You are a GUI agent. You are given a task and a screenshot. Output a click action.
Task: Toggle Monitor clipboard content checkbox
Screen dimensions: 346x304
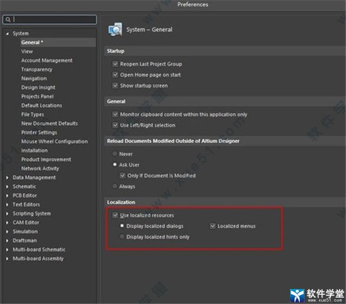pos(115,115)
